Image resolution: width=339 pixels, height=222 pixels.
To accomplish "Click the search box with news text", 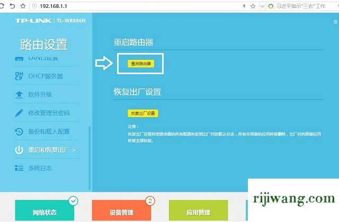I will click(300, 6).
